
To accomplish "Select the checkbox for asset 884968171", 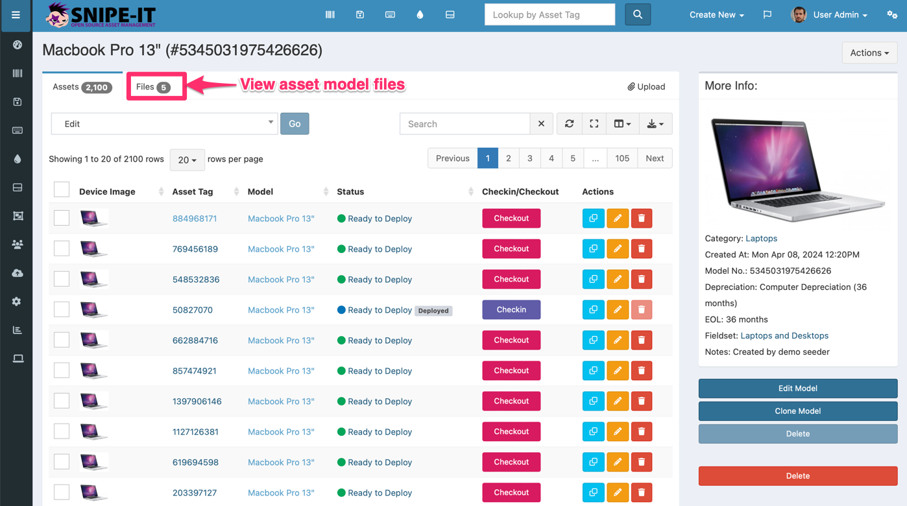I will (62, 218).
